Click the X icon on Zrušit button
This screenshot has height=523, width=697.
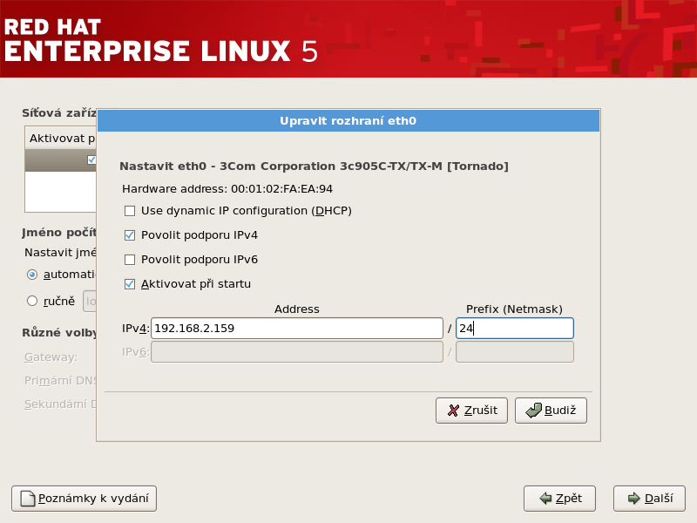point(453,411)
